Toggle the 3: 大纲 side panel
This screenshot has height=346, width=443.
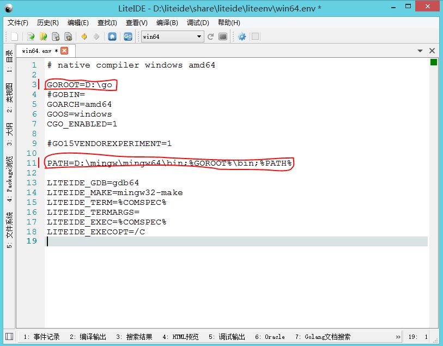click(x=9, y=134)
